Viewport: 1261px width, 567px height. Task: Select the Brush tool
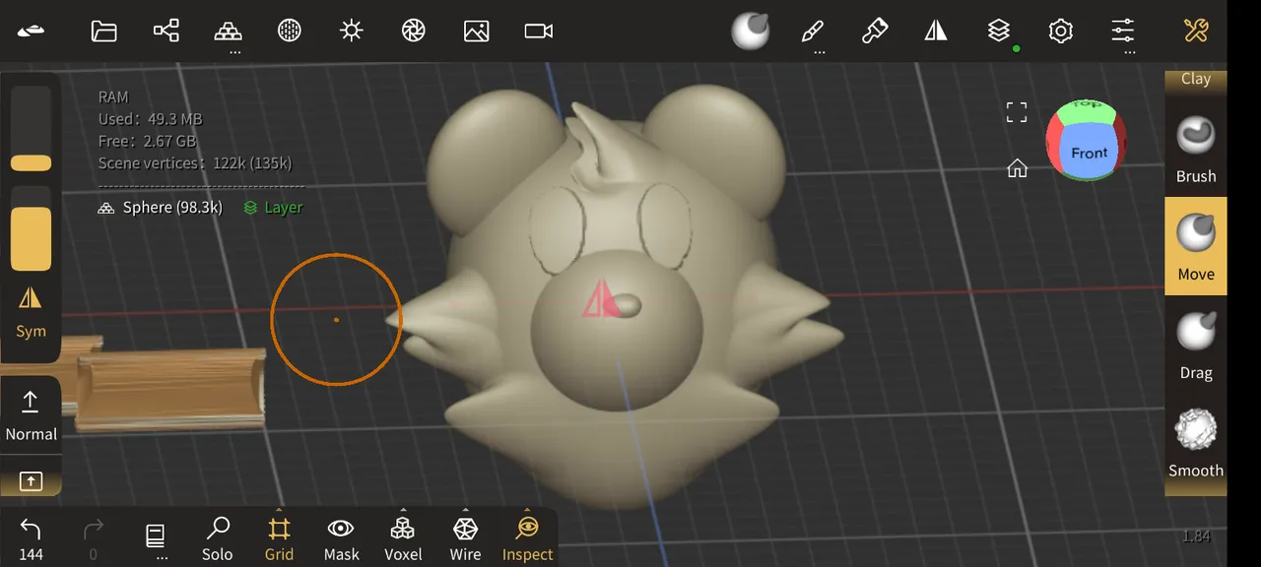(x=1196, y=147)
